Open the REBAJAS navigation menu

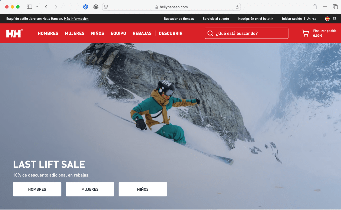coord(142,33)
